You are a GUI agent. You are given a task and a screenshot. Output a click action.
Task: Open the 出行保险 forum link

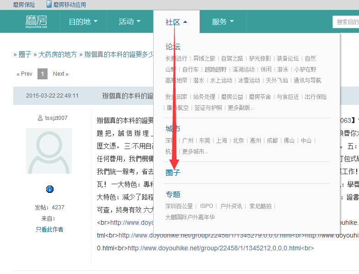316,97
